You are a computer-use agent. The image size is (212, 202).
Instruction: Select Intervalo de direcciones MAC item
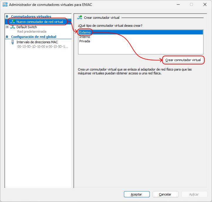tap(37, 42)
